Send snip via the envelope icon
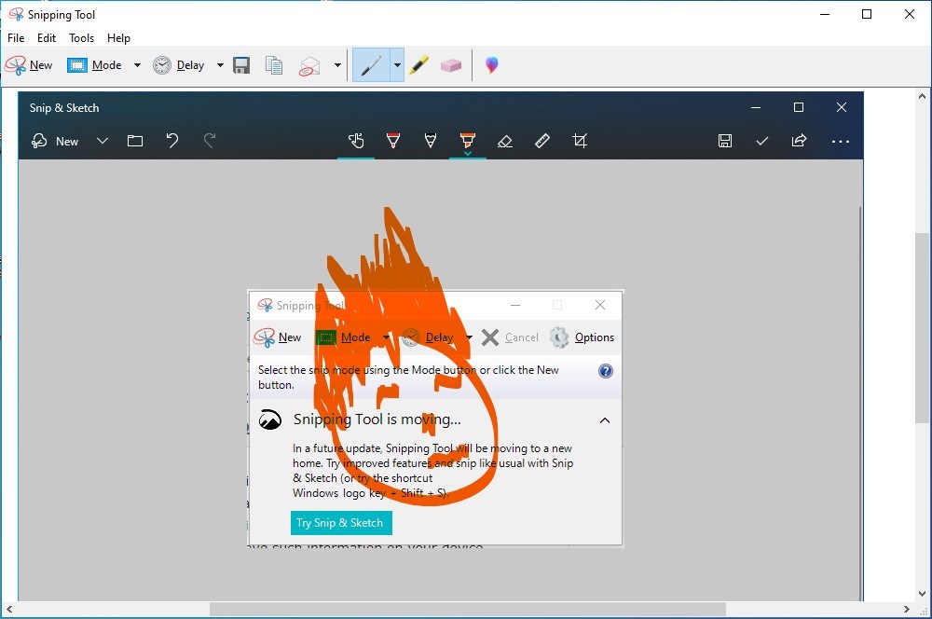Viewport: 932px width, 619px height. pos(309,65)
